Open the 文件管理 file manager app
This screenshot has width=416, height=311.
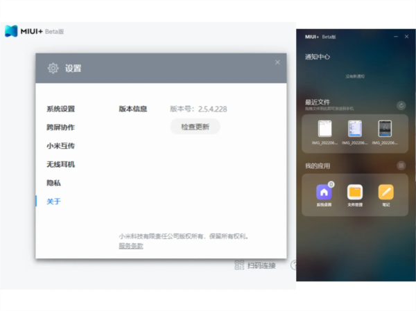point(355,193)
